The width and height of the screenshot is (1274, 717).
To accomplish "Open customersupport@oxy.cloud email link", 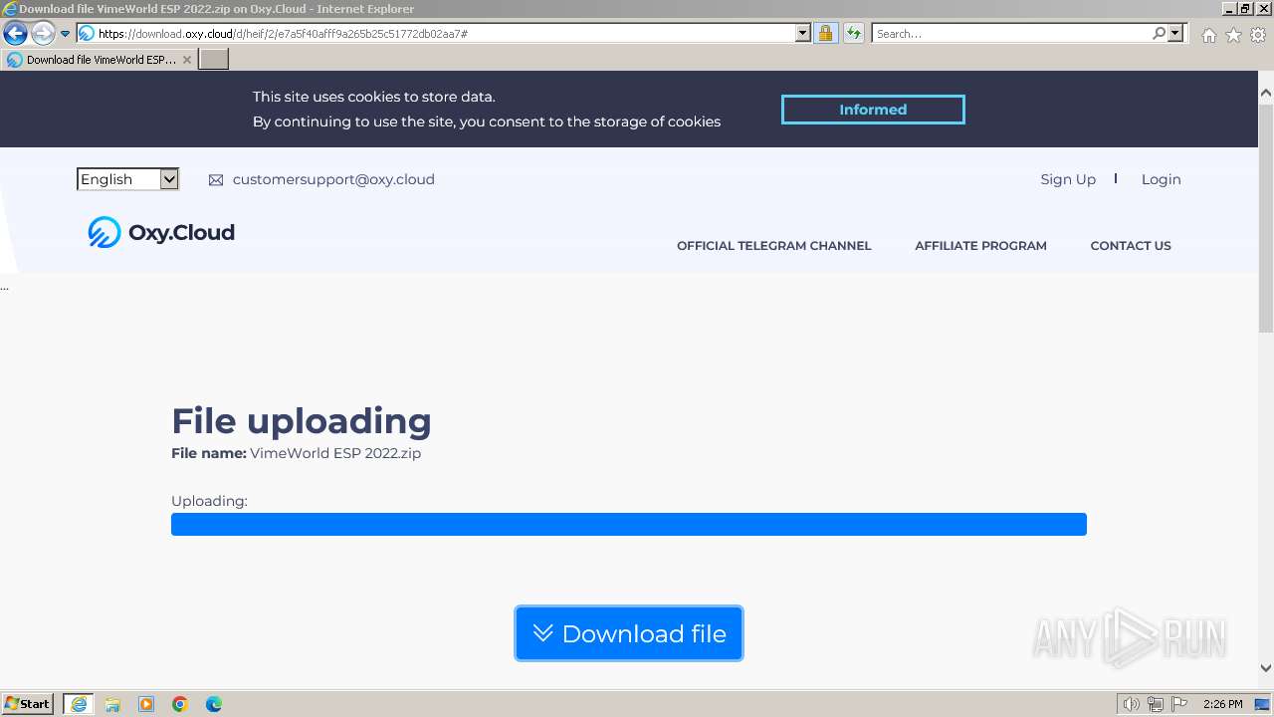I will [x=333, y=179].
